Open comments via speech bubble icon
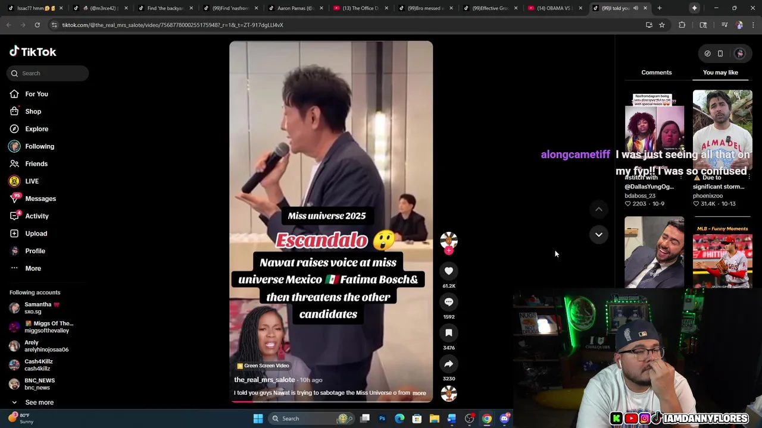The height and width of the screenshot is (428, 762). pyautogui.click(x=449, y=302)
